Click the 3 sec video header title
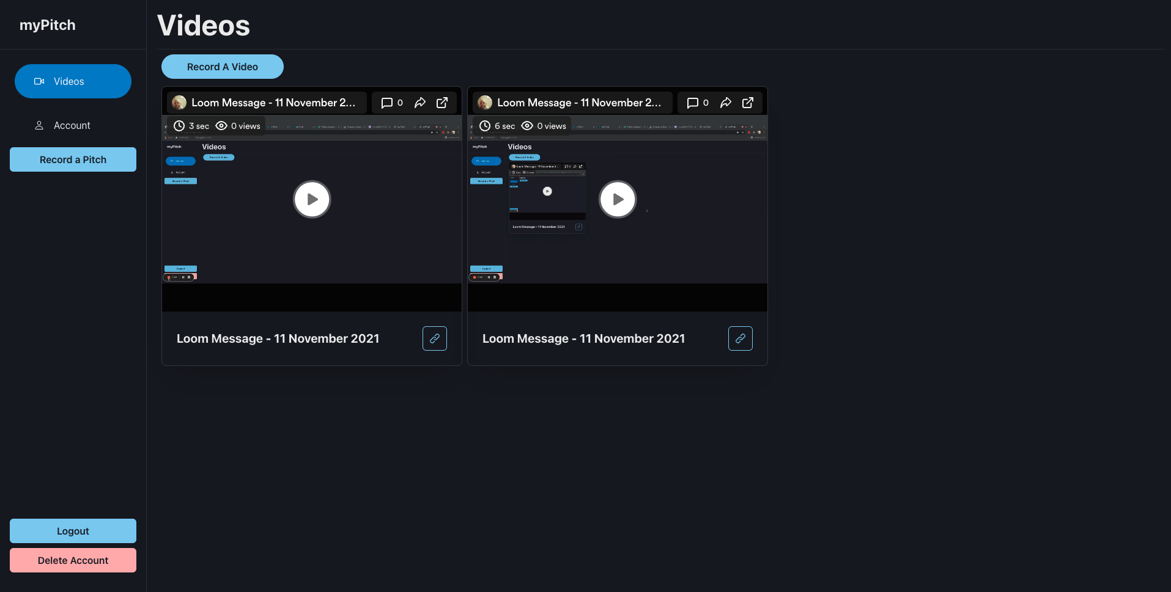Image resolution: width=1171 pixels, height=592 pixels. [x=273, y=103]
